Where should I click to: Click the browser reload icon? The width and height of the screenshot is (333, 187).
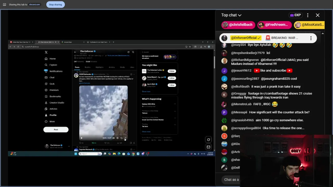coord(18,47)
